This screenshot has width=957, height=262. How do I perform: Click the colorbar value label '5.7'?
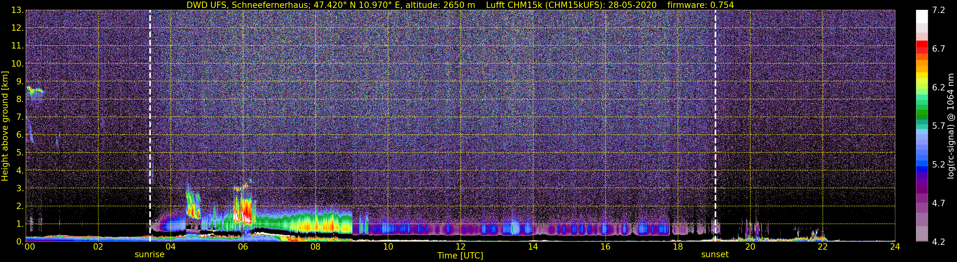[x=939, y=126]
